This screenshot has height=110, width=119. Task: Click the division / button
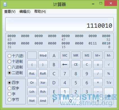tap(98, 74)
